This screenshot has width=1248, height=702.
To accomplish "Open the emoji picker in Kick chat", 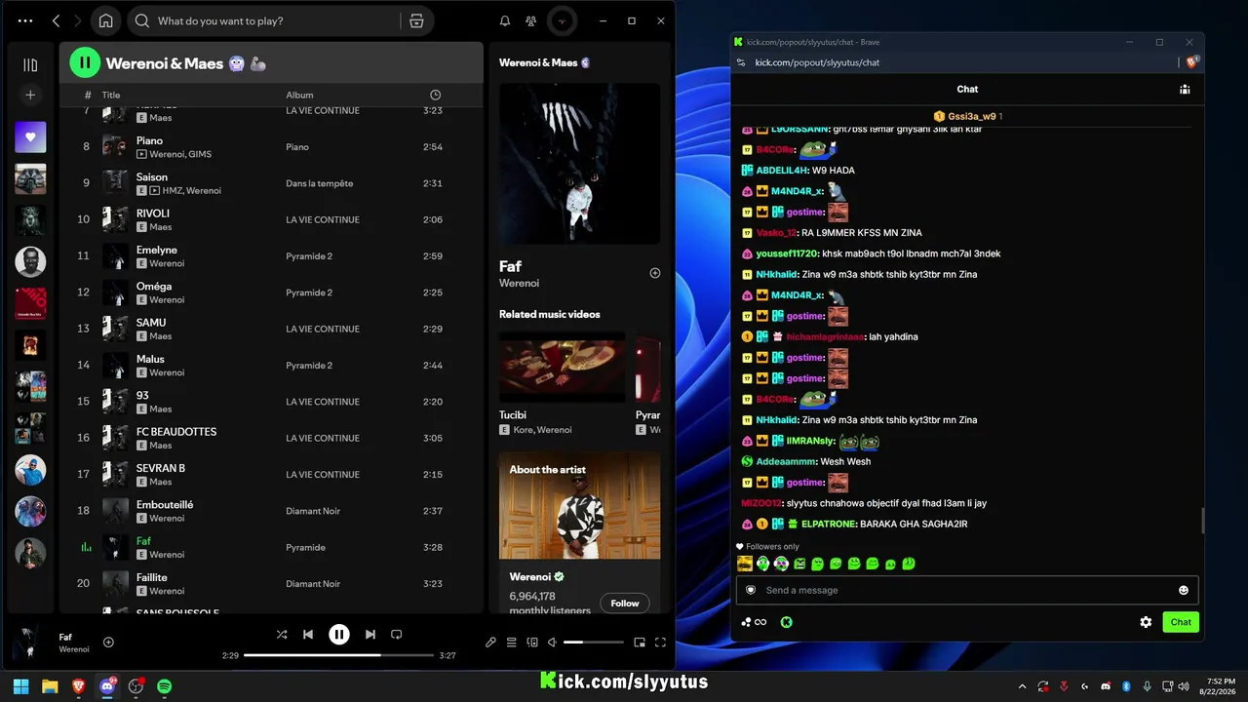I will 1184,590.
